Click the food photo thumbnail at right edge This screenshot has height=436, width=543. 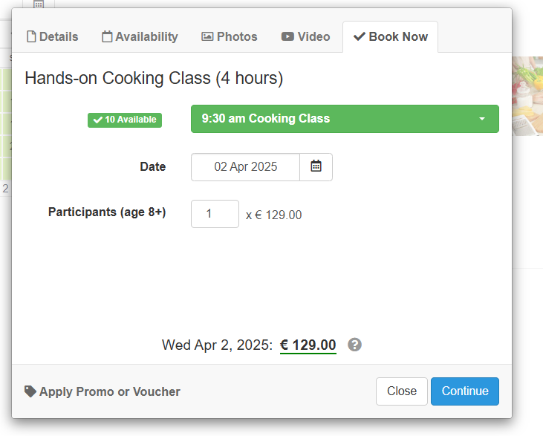coord(527,95)
